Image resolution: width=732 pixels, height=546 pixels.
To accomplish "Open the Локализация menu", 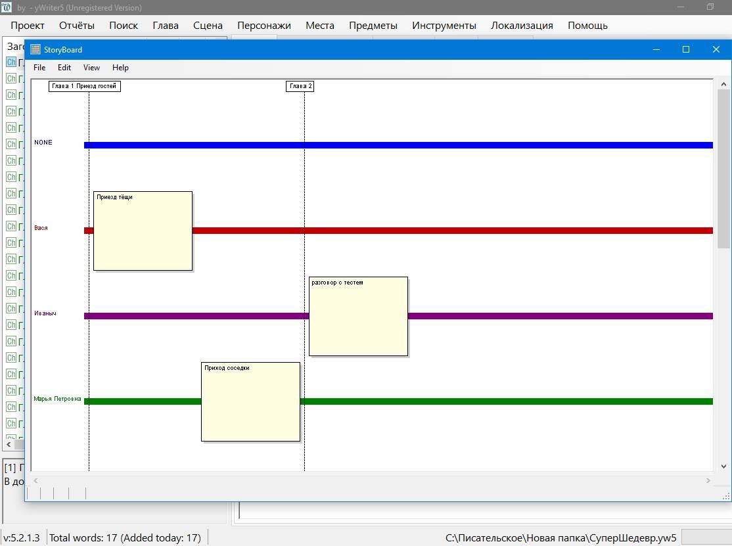I will [522, 26].
